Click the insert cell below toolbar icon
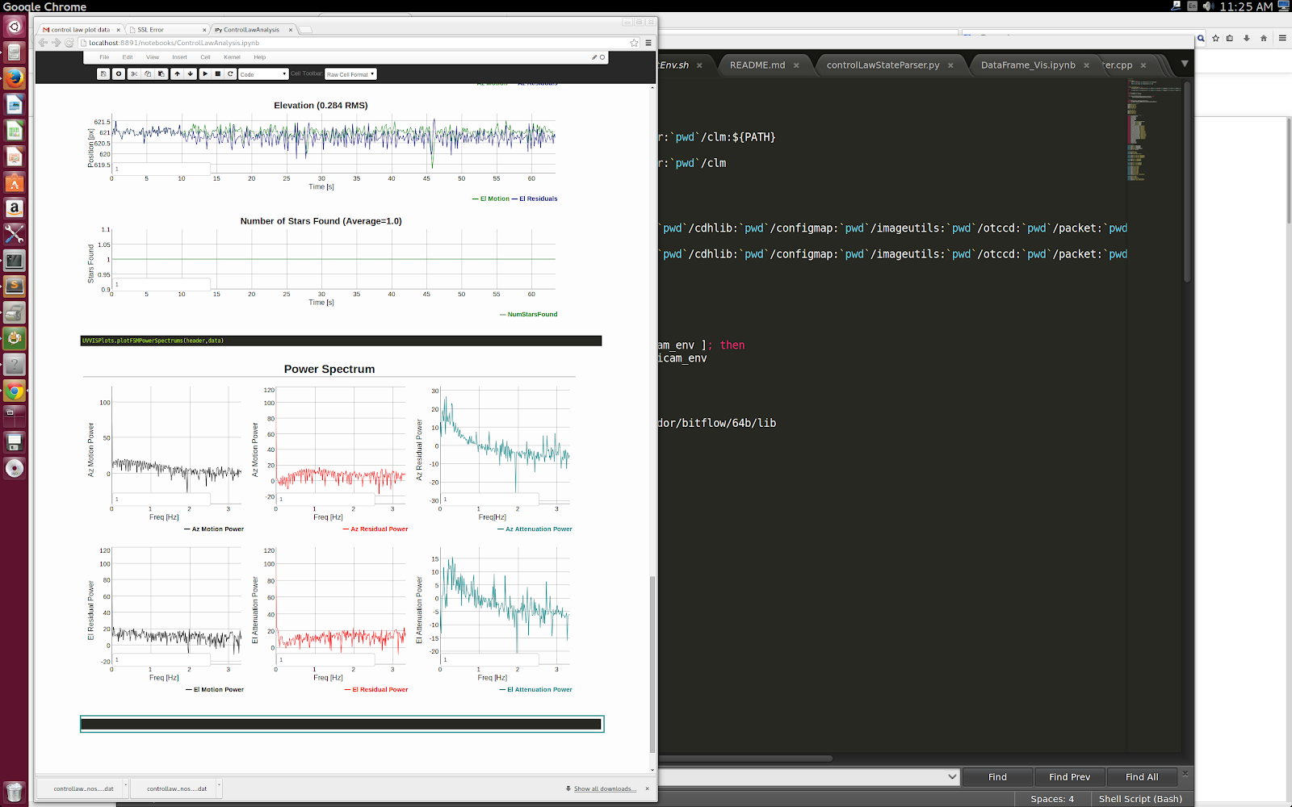The width and height of the screenshot is (1292, 807). 119,74
